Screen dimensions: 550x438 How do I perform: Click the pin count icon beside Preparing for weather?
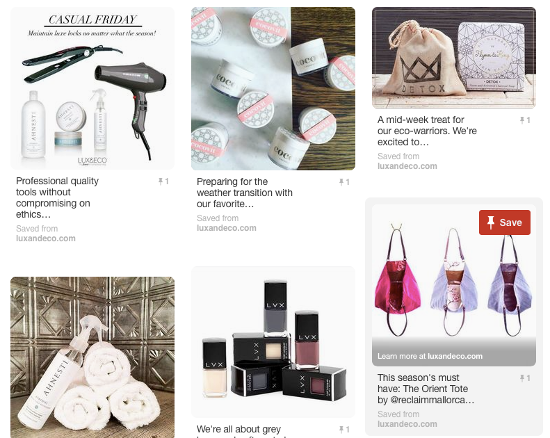(344, 182)
